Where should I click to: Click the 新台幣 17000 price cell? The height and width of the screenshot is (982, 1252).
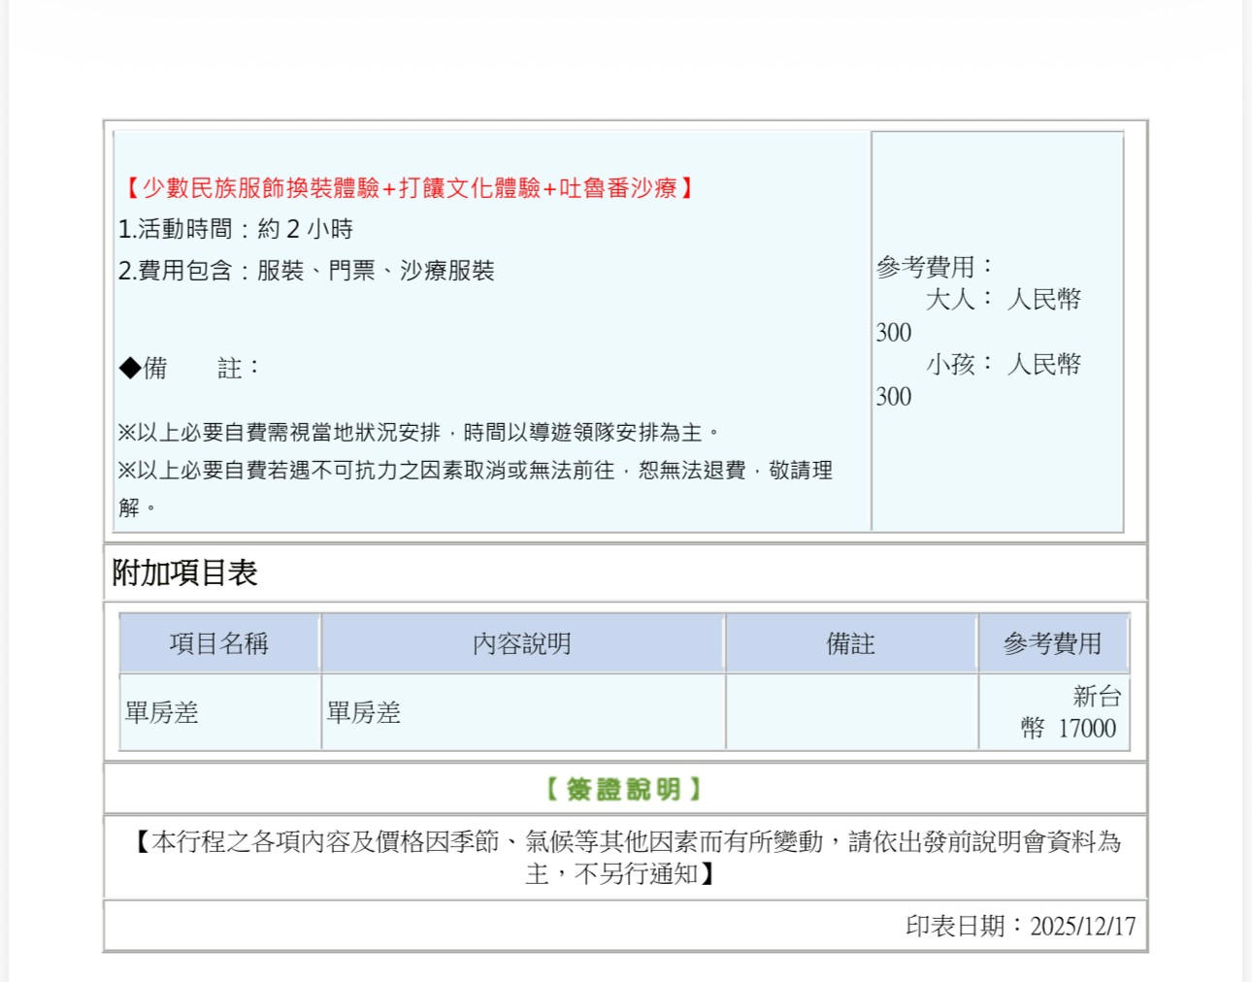point(1070,713)
